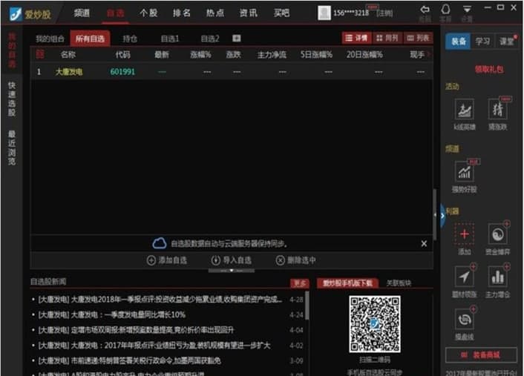The height and width of the screenshot is (376, 524).
Task: Switch to 持仓 tab
Action: [x=130, y=39]
